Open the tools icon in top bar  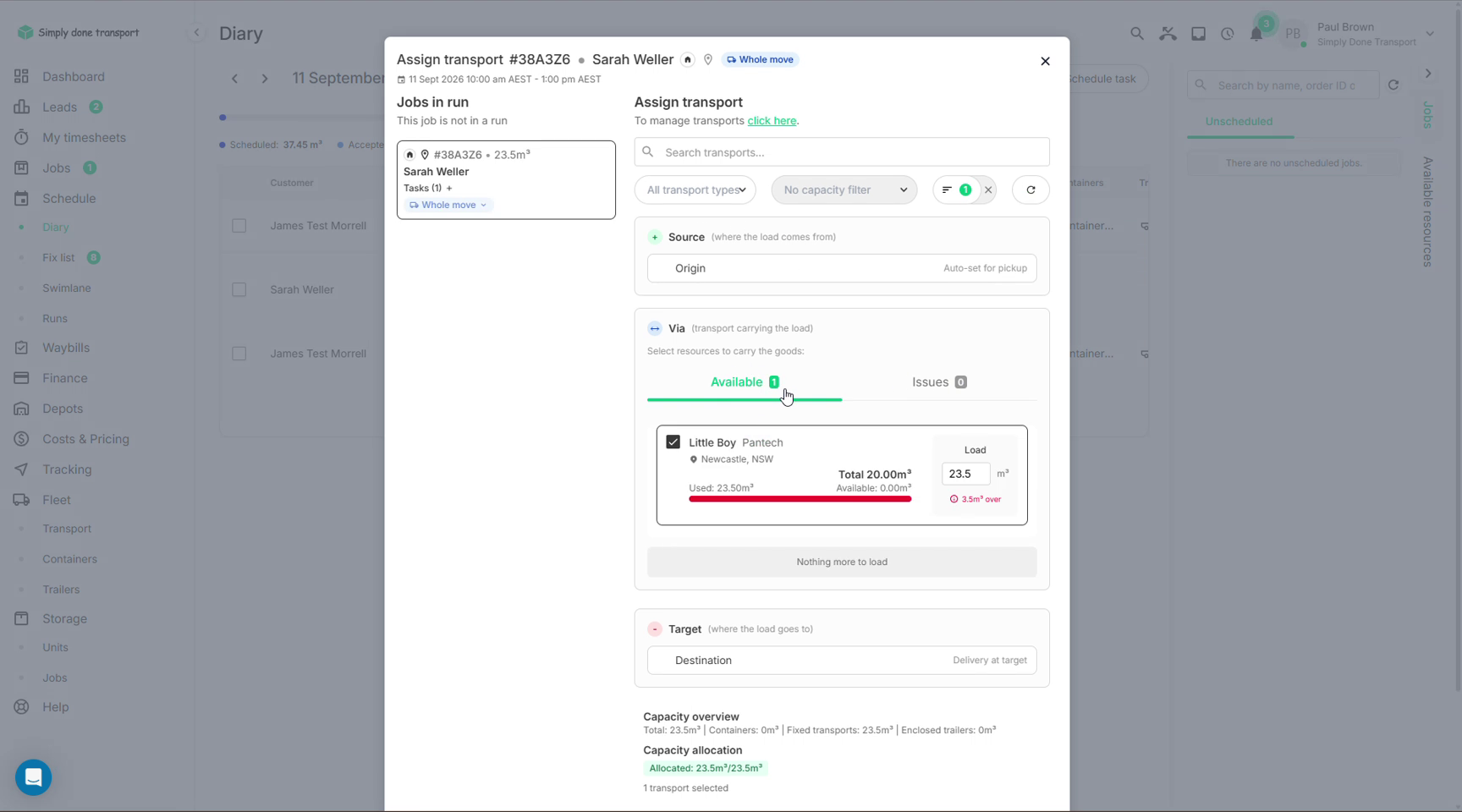(1168, 34)
